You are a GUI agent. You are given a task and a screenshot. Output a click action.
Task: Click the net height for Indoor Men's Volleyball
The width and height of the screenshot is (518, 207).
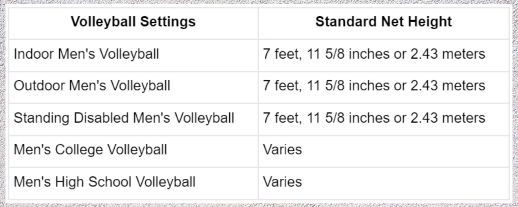pyautogui.click(x=374, y=54)
